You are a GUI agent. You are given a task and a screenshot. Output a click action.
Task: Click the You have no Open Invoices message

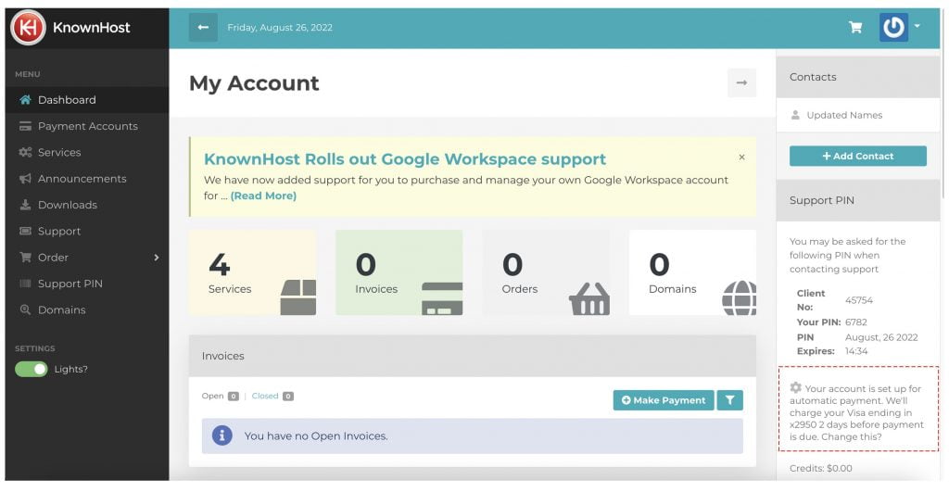point(316,435)
